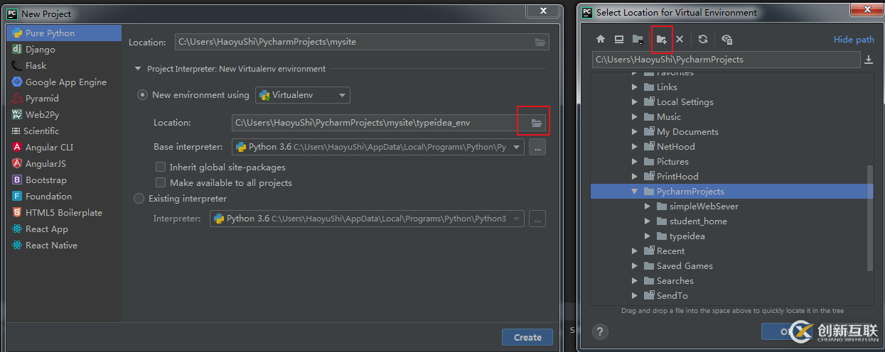Click the delete X toolbar icon
This screenshot has height=352, width=885.
click(680, 40)
